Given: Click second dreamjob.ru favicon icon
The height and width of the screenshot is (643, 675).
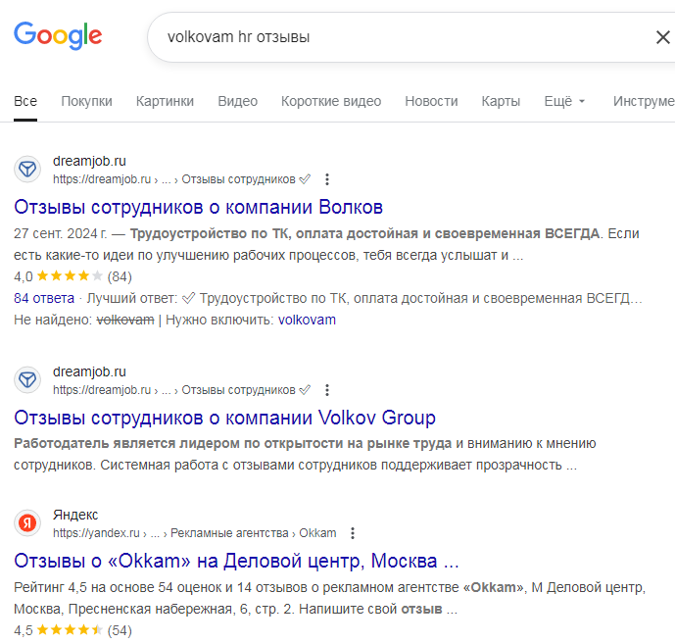Looking at the screenshot, I should 28,380.
